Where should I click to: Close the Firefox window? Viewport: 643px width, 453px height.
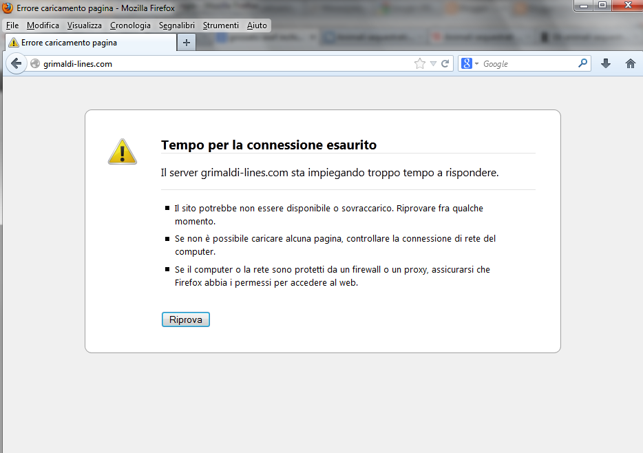tap(628, 6)
